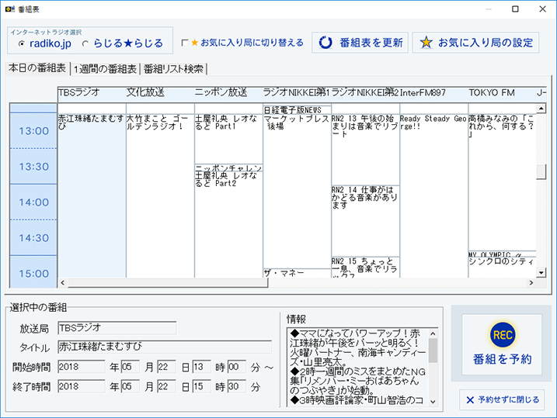Open the 番組リスト検索 tab
Screen dimensions: 557x418
point(173,69)
